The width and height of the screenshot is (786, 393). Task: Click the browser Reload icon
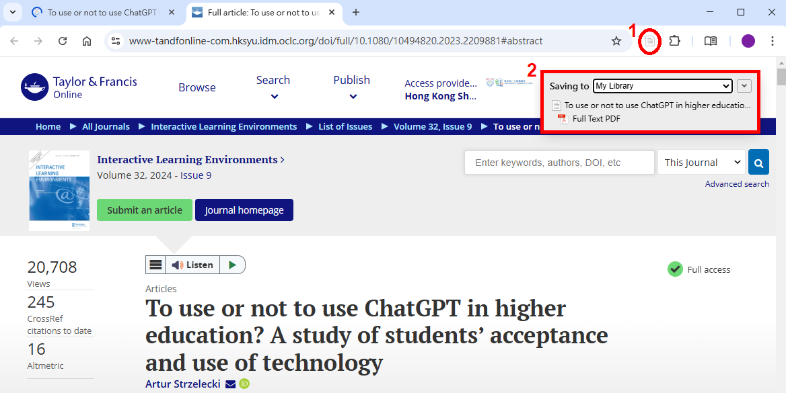63,41
